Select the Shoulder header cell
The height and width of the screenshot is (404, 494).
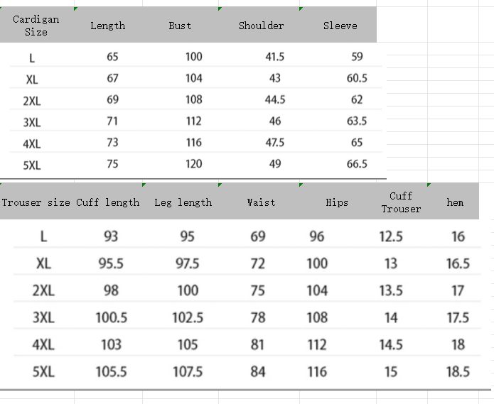coord(261,26)
